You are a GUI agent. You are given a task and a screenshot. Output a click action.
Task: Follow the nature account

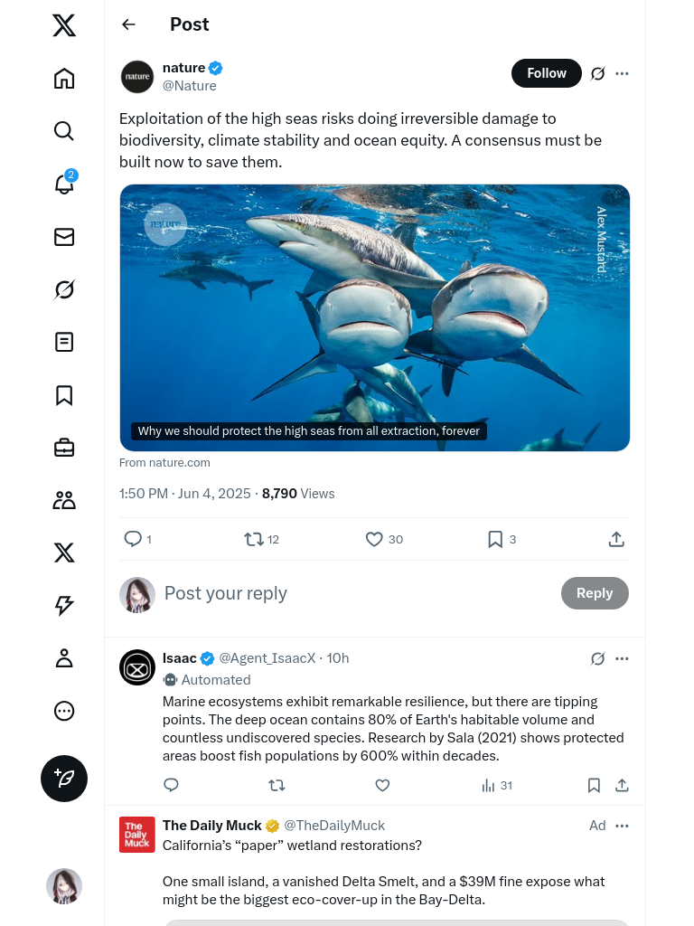coord(547,73)
